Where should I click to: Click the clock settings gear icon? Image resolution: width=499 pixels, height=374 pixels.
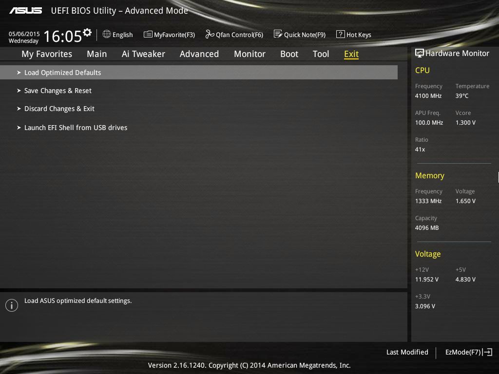87,33
